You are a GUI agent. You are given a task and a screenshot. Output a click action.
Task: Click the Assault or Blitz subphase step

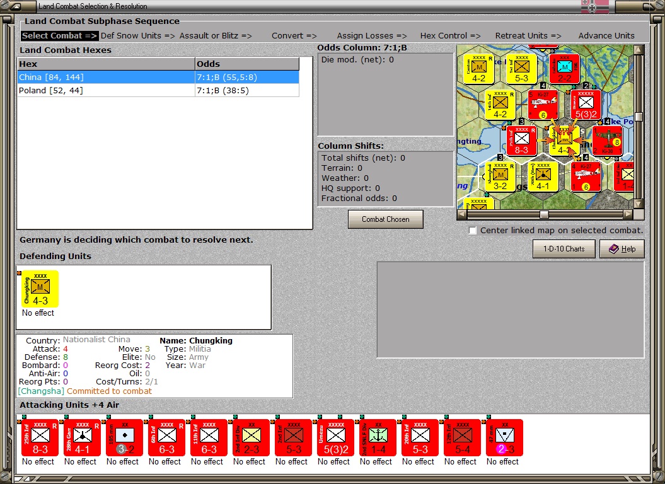pyautogui.click(x=216, y=36)
